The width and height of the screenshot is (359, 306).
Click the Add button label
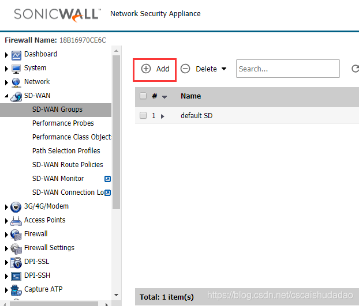pos(163,69)
